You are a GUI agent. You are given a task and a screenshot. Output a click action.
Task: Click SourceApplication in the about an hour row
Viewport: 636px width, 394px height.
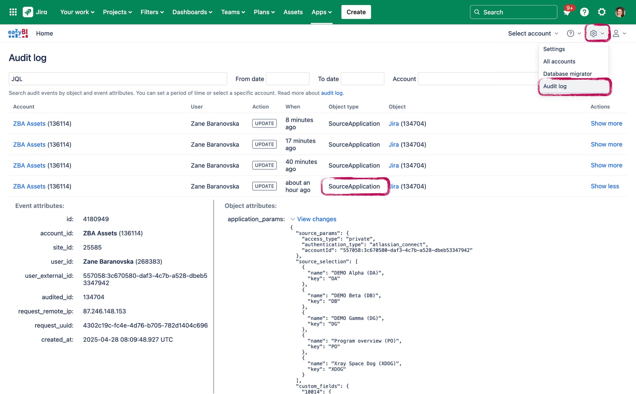(x=354, y=186)
